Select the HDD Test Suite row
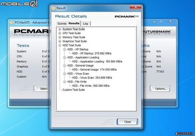 click(72, 45)
